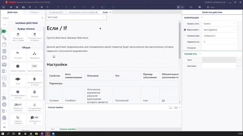Edit the Название действия field

[219, 36]
